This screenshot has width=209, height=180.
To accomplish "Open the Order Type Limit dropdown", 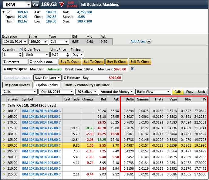I will pyautogui.click(x=37, y=55).
